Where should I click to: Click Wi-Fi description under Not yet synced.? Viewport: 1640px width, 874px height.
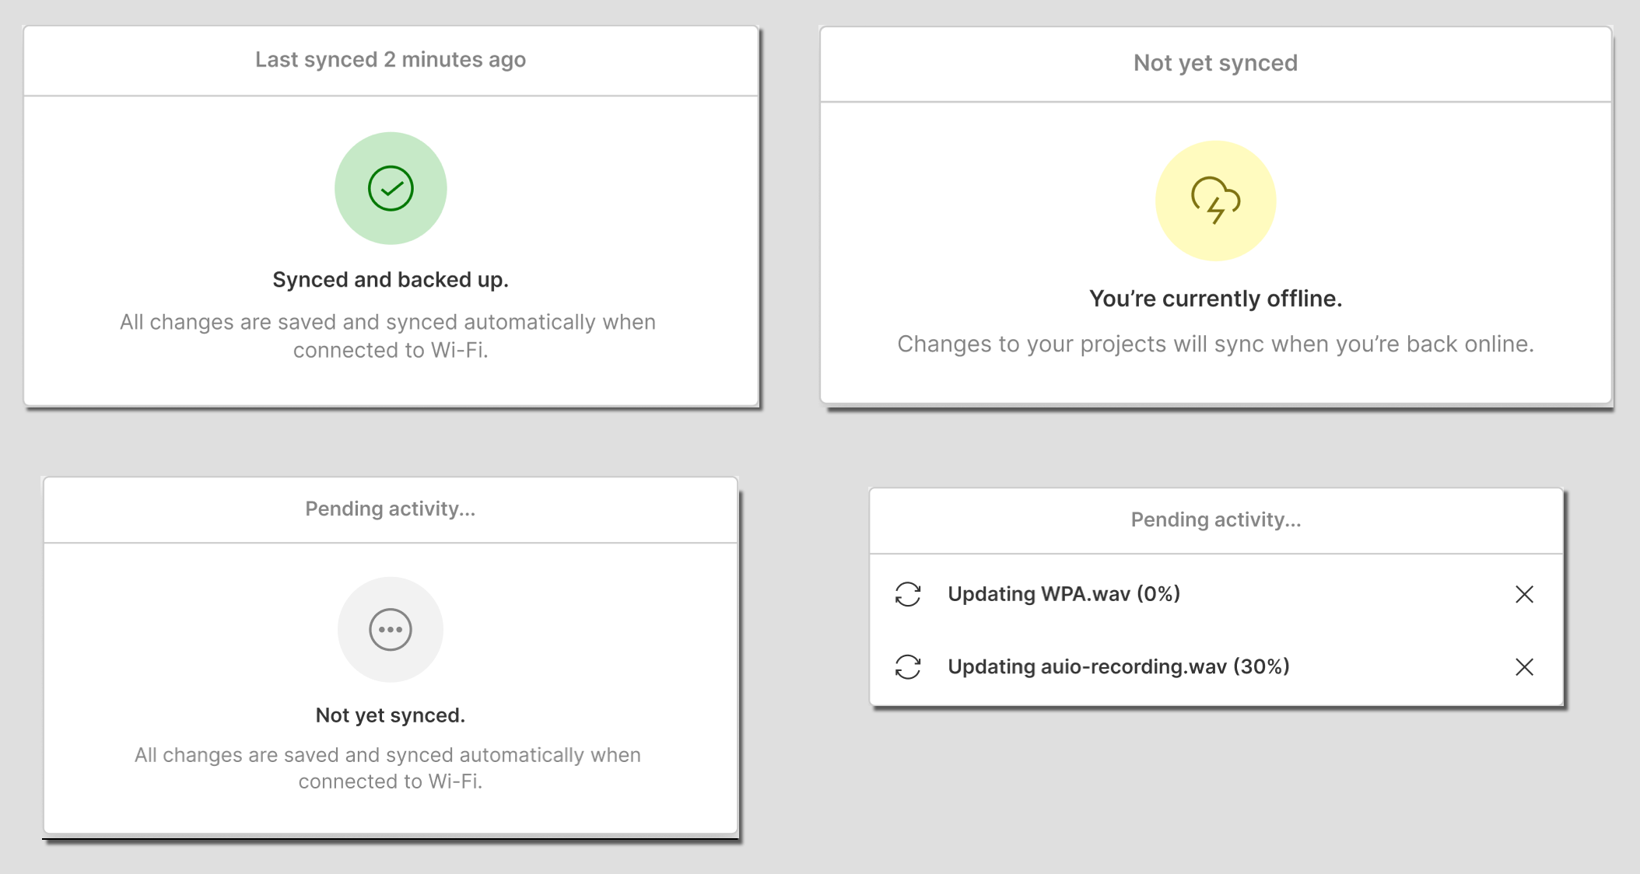tap(388, 768)
